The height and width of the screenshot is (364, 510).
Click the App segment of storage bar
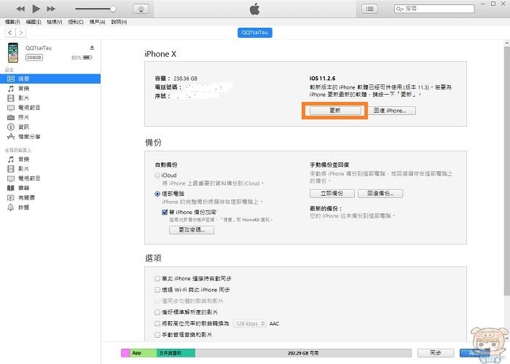144,353
